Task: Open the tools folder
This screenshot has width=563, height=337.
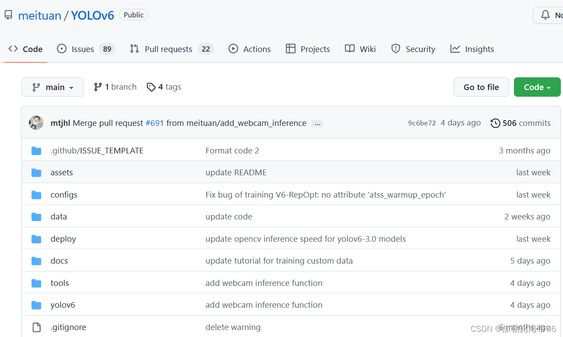Action: pos(60,283)
